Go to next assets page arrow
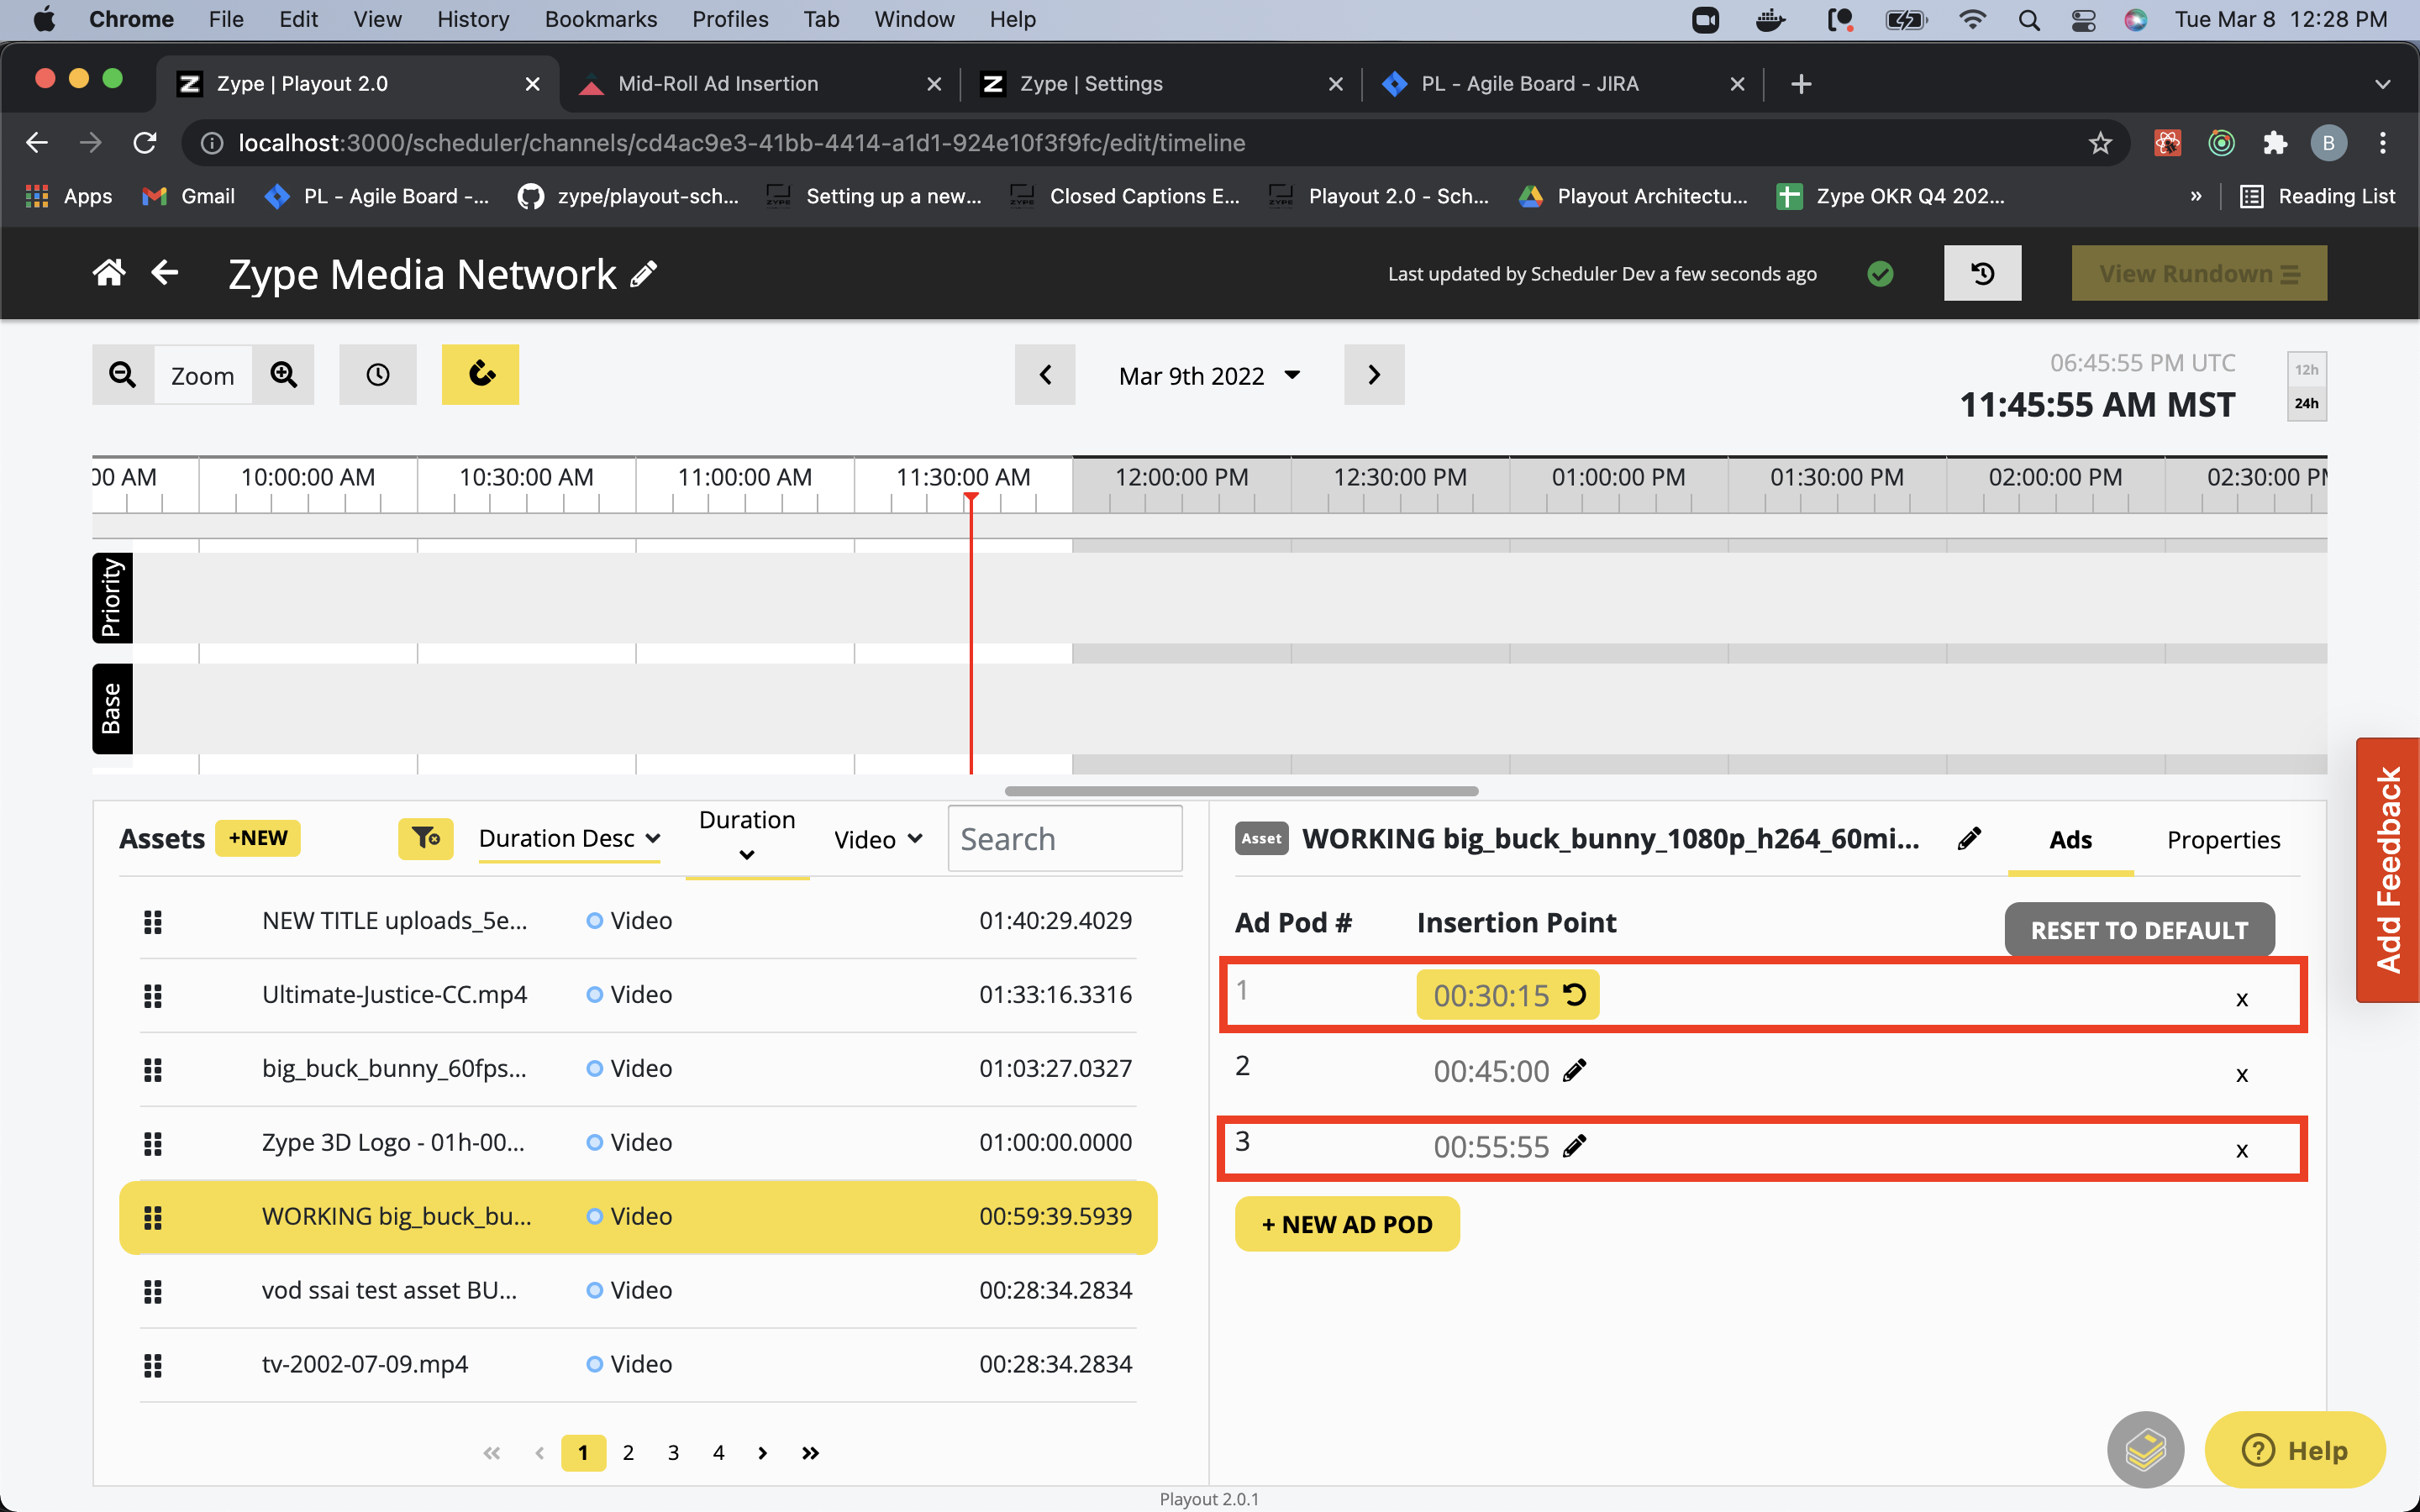 tap(763, 1452)
